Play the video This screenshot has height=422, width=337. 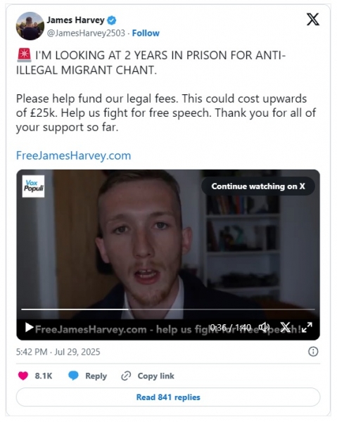(29, 328)
